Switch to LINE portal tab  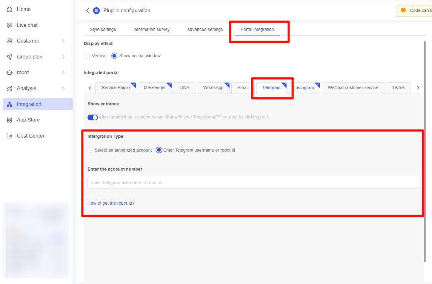click(x=184, y=88)
